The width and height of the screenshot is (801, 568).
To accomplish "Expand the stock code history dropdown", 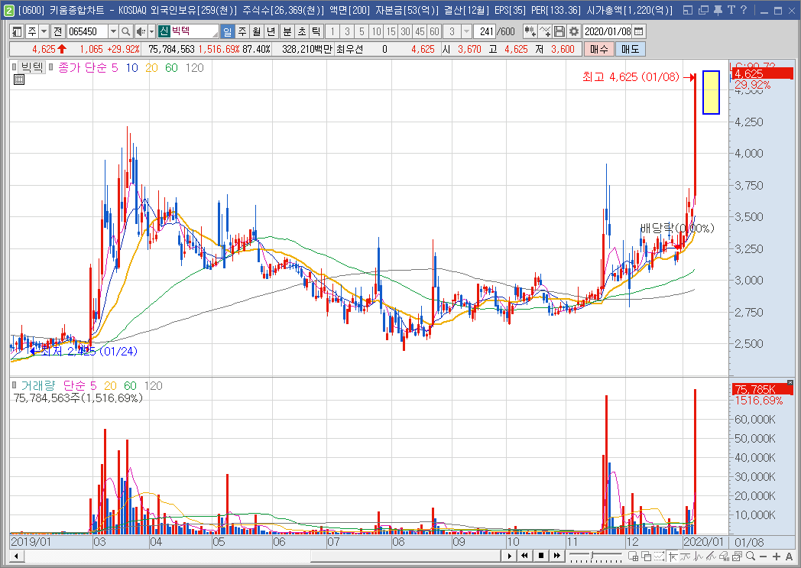I will point(113,31).
